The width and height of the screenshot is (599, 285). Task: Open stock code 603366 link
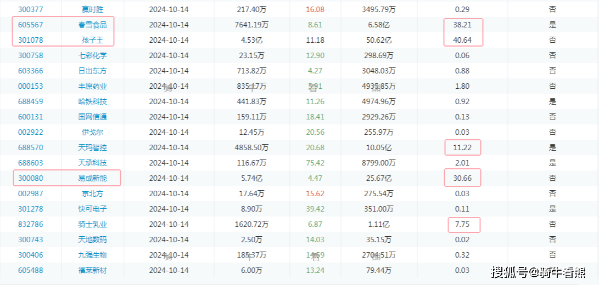point(31,71)
